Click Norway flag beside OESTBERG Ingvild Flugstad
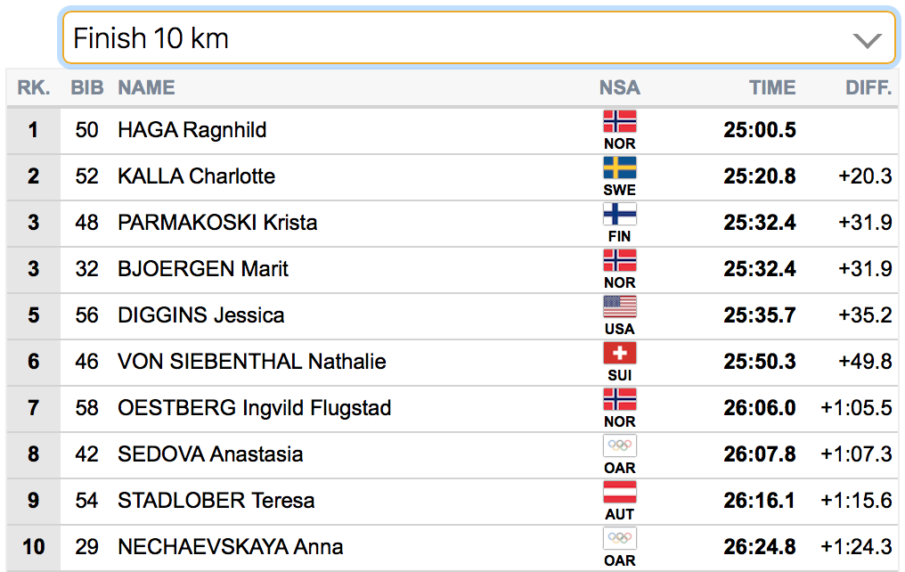This screenshot has height=572, width=905. pyautogui.click(x=619, y=399)
